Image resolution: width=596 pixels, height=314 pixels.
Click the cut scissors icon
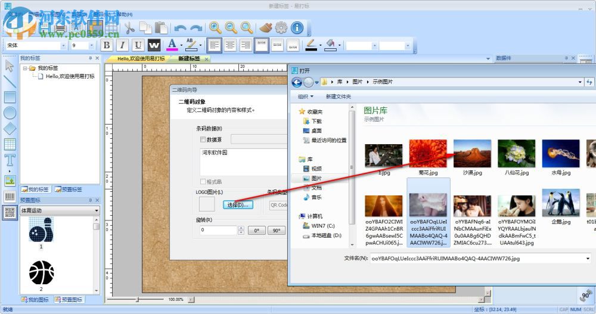tap(129, 28)
